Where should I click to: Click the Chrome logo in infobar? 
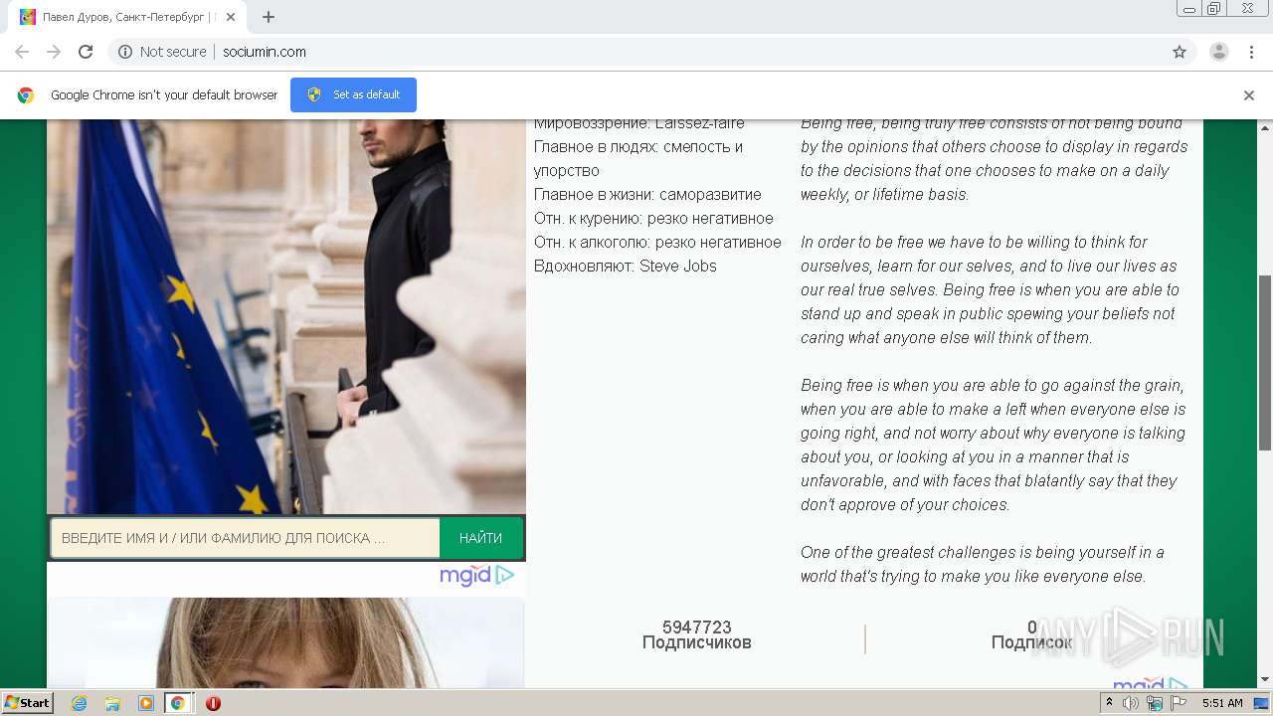pyautogui.click(x=26, y=95)
